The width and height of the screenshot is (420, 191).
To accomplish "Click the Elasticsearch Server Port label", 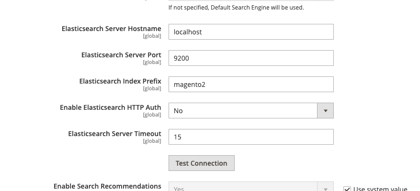I will (x=121, y=55).
